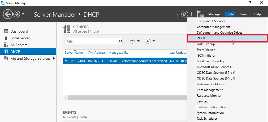This screenshot has height=122, width=268.
Task: Choose Resource Monitor from Tools menu
Action: point(209,96)
